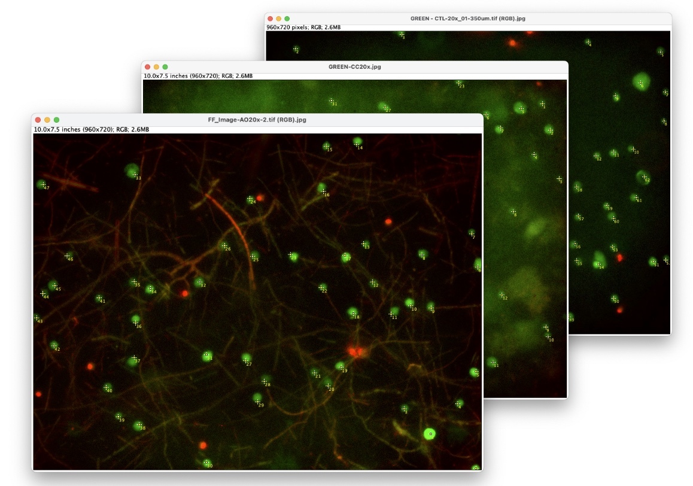Image resolution: width=693 pixels, height=486 pixels.
Task: Click point marker 50 in CTL-20x_01-350um window
Action: pos(615,299)
